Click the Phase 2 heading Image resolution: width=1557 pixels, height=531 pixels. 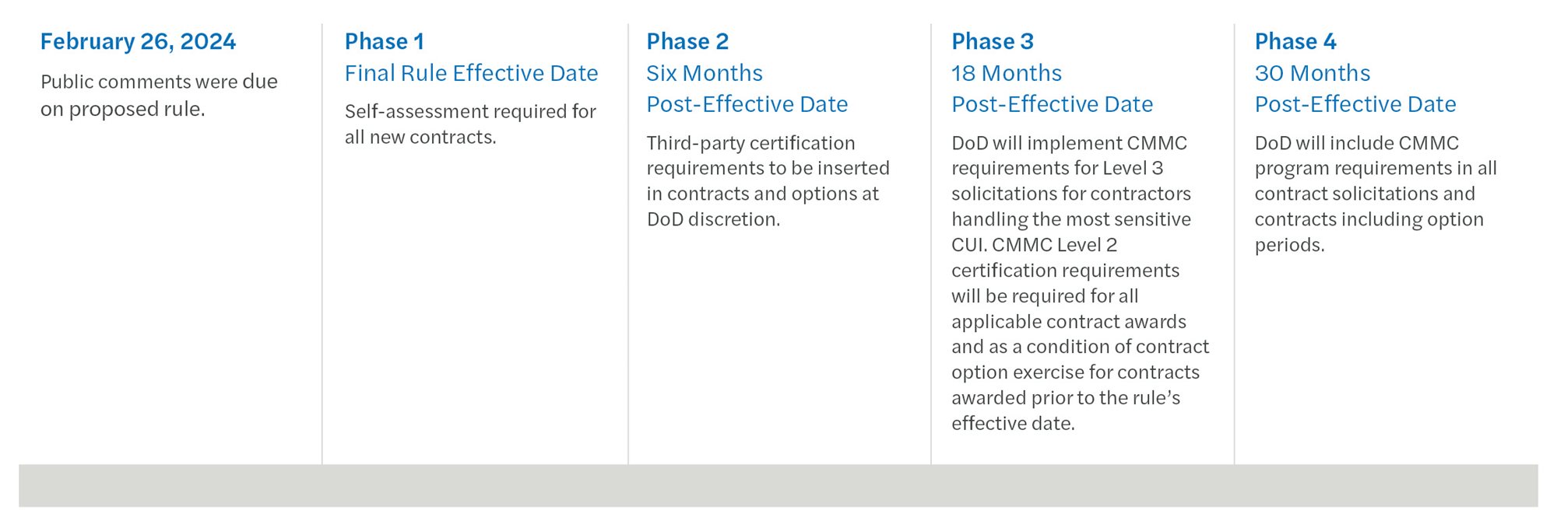click(x=687, y=41)
